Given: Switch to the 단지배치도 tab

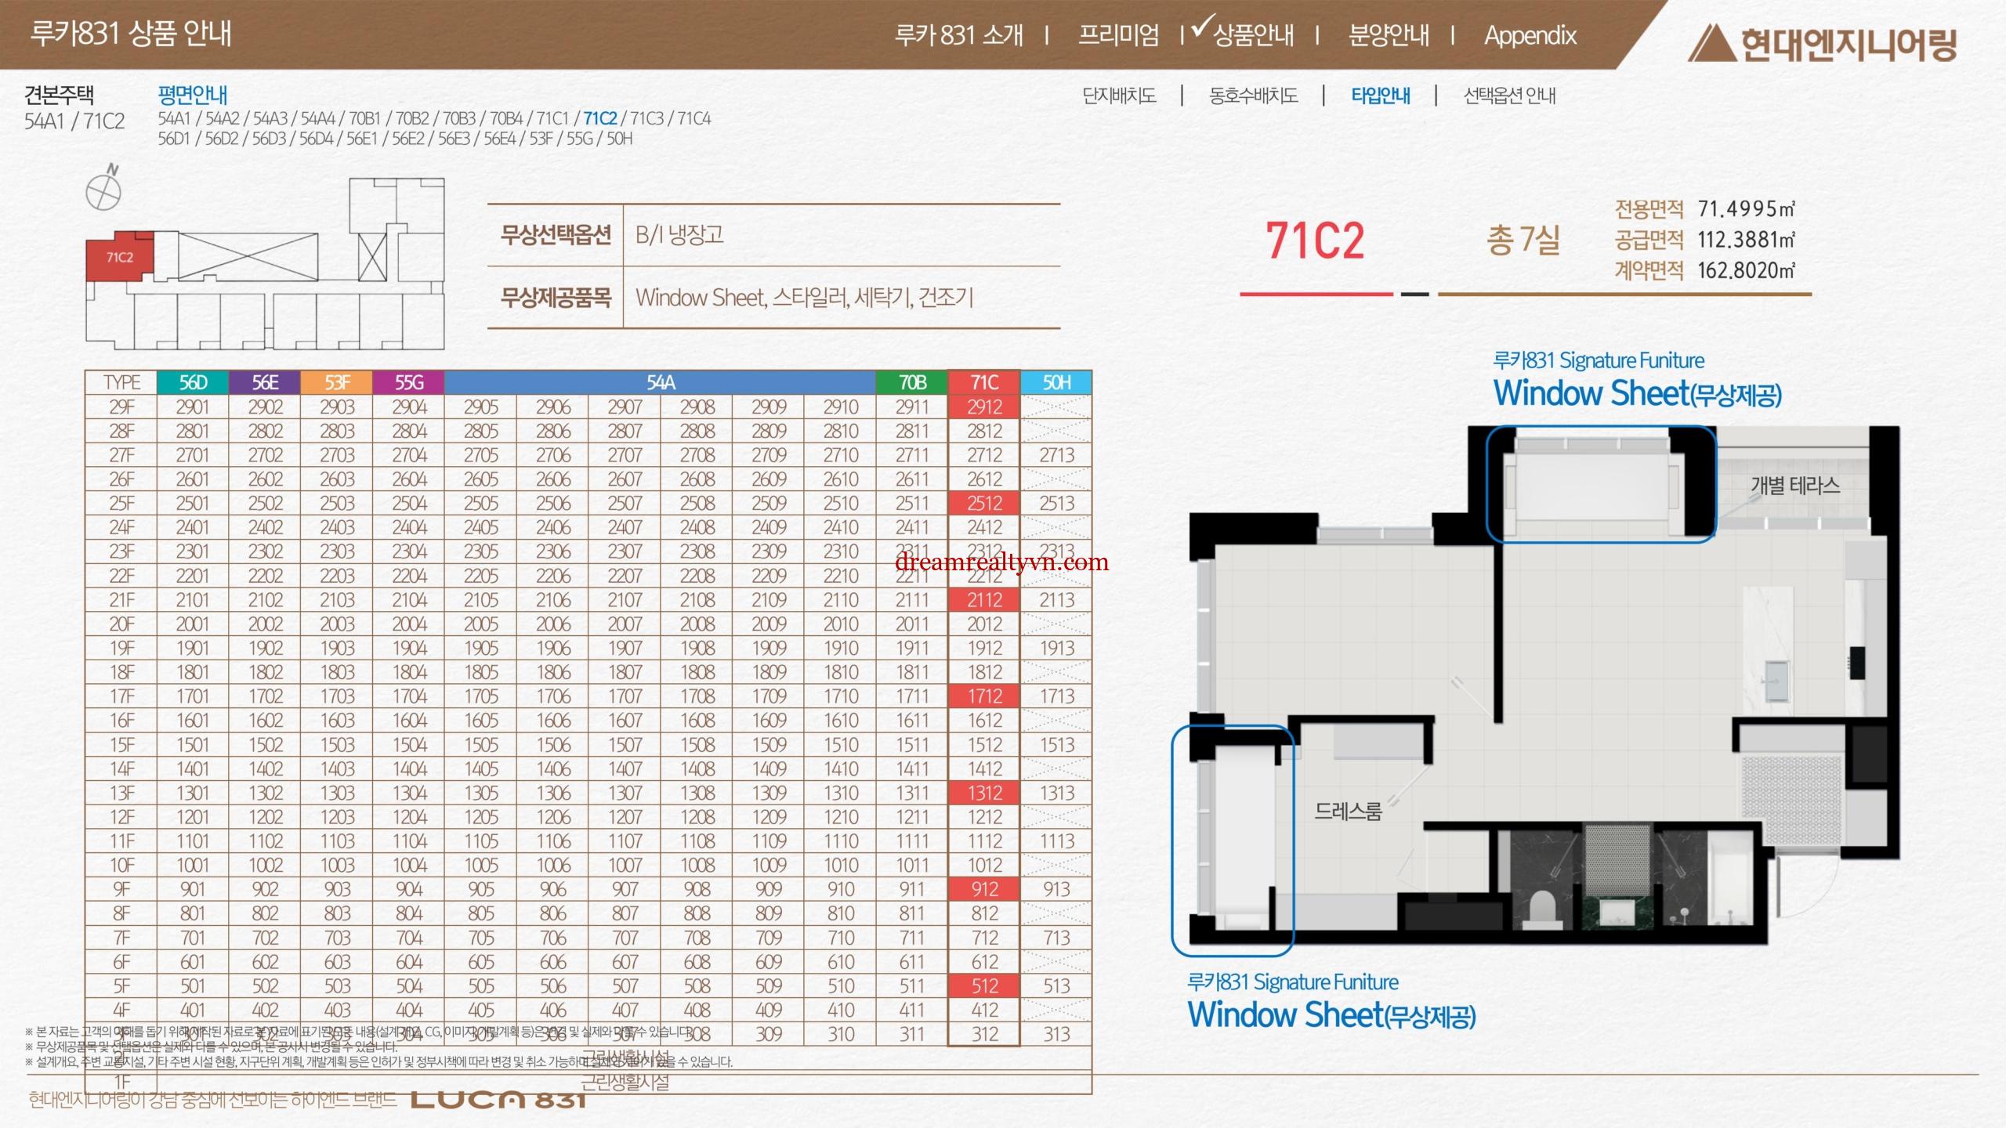Looking at the screenshot, I should click(1119, 96).
